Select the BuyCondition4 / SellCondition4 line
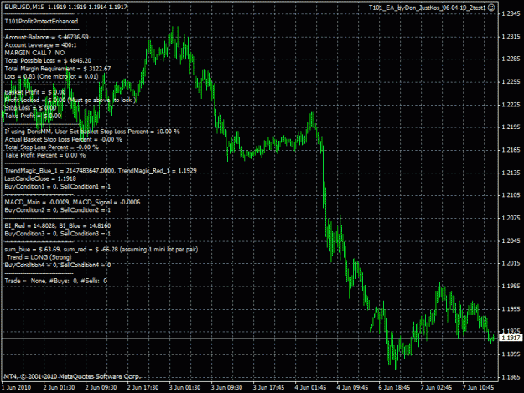Screen dimensions: 524x393 click(x=58, y=265)
